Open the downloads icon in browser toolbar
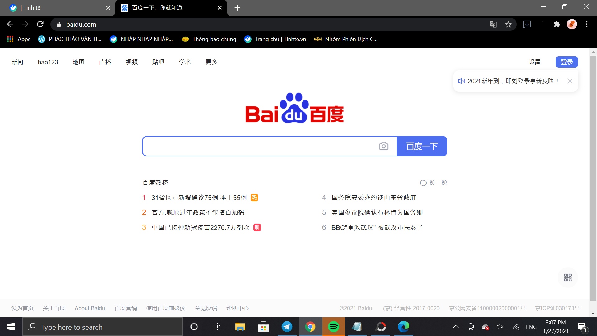 click(527, 24)
